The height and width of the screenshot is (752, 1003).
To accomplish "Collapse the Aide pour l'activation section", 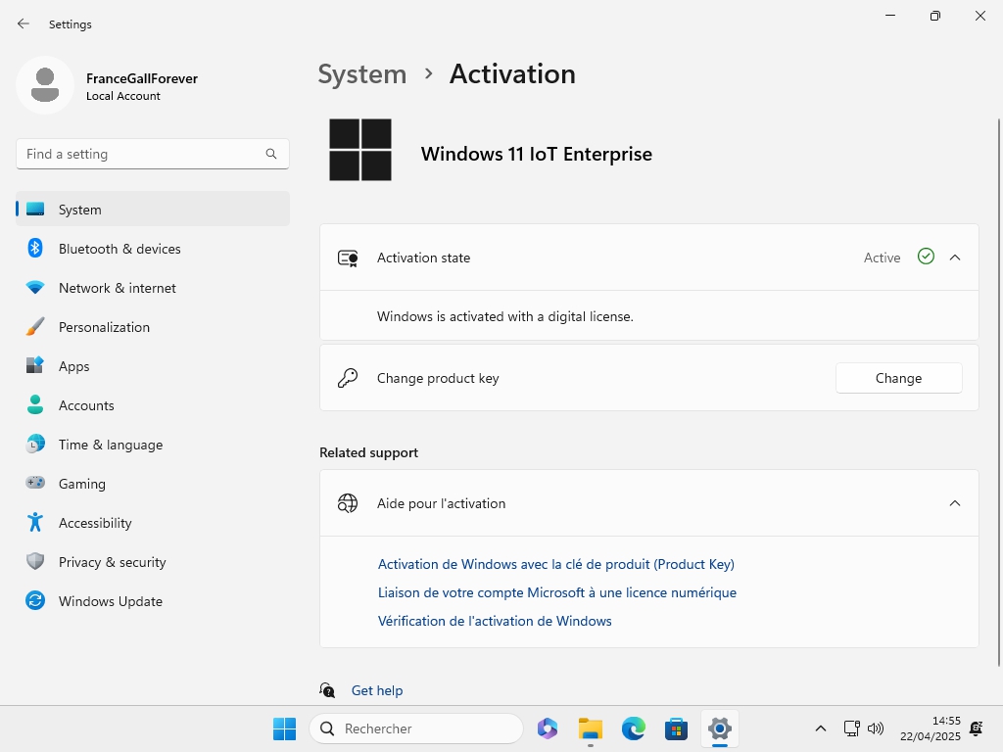I will (955, 503).
